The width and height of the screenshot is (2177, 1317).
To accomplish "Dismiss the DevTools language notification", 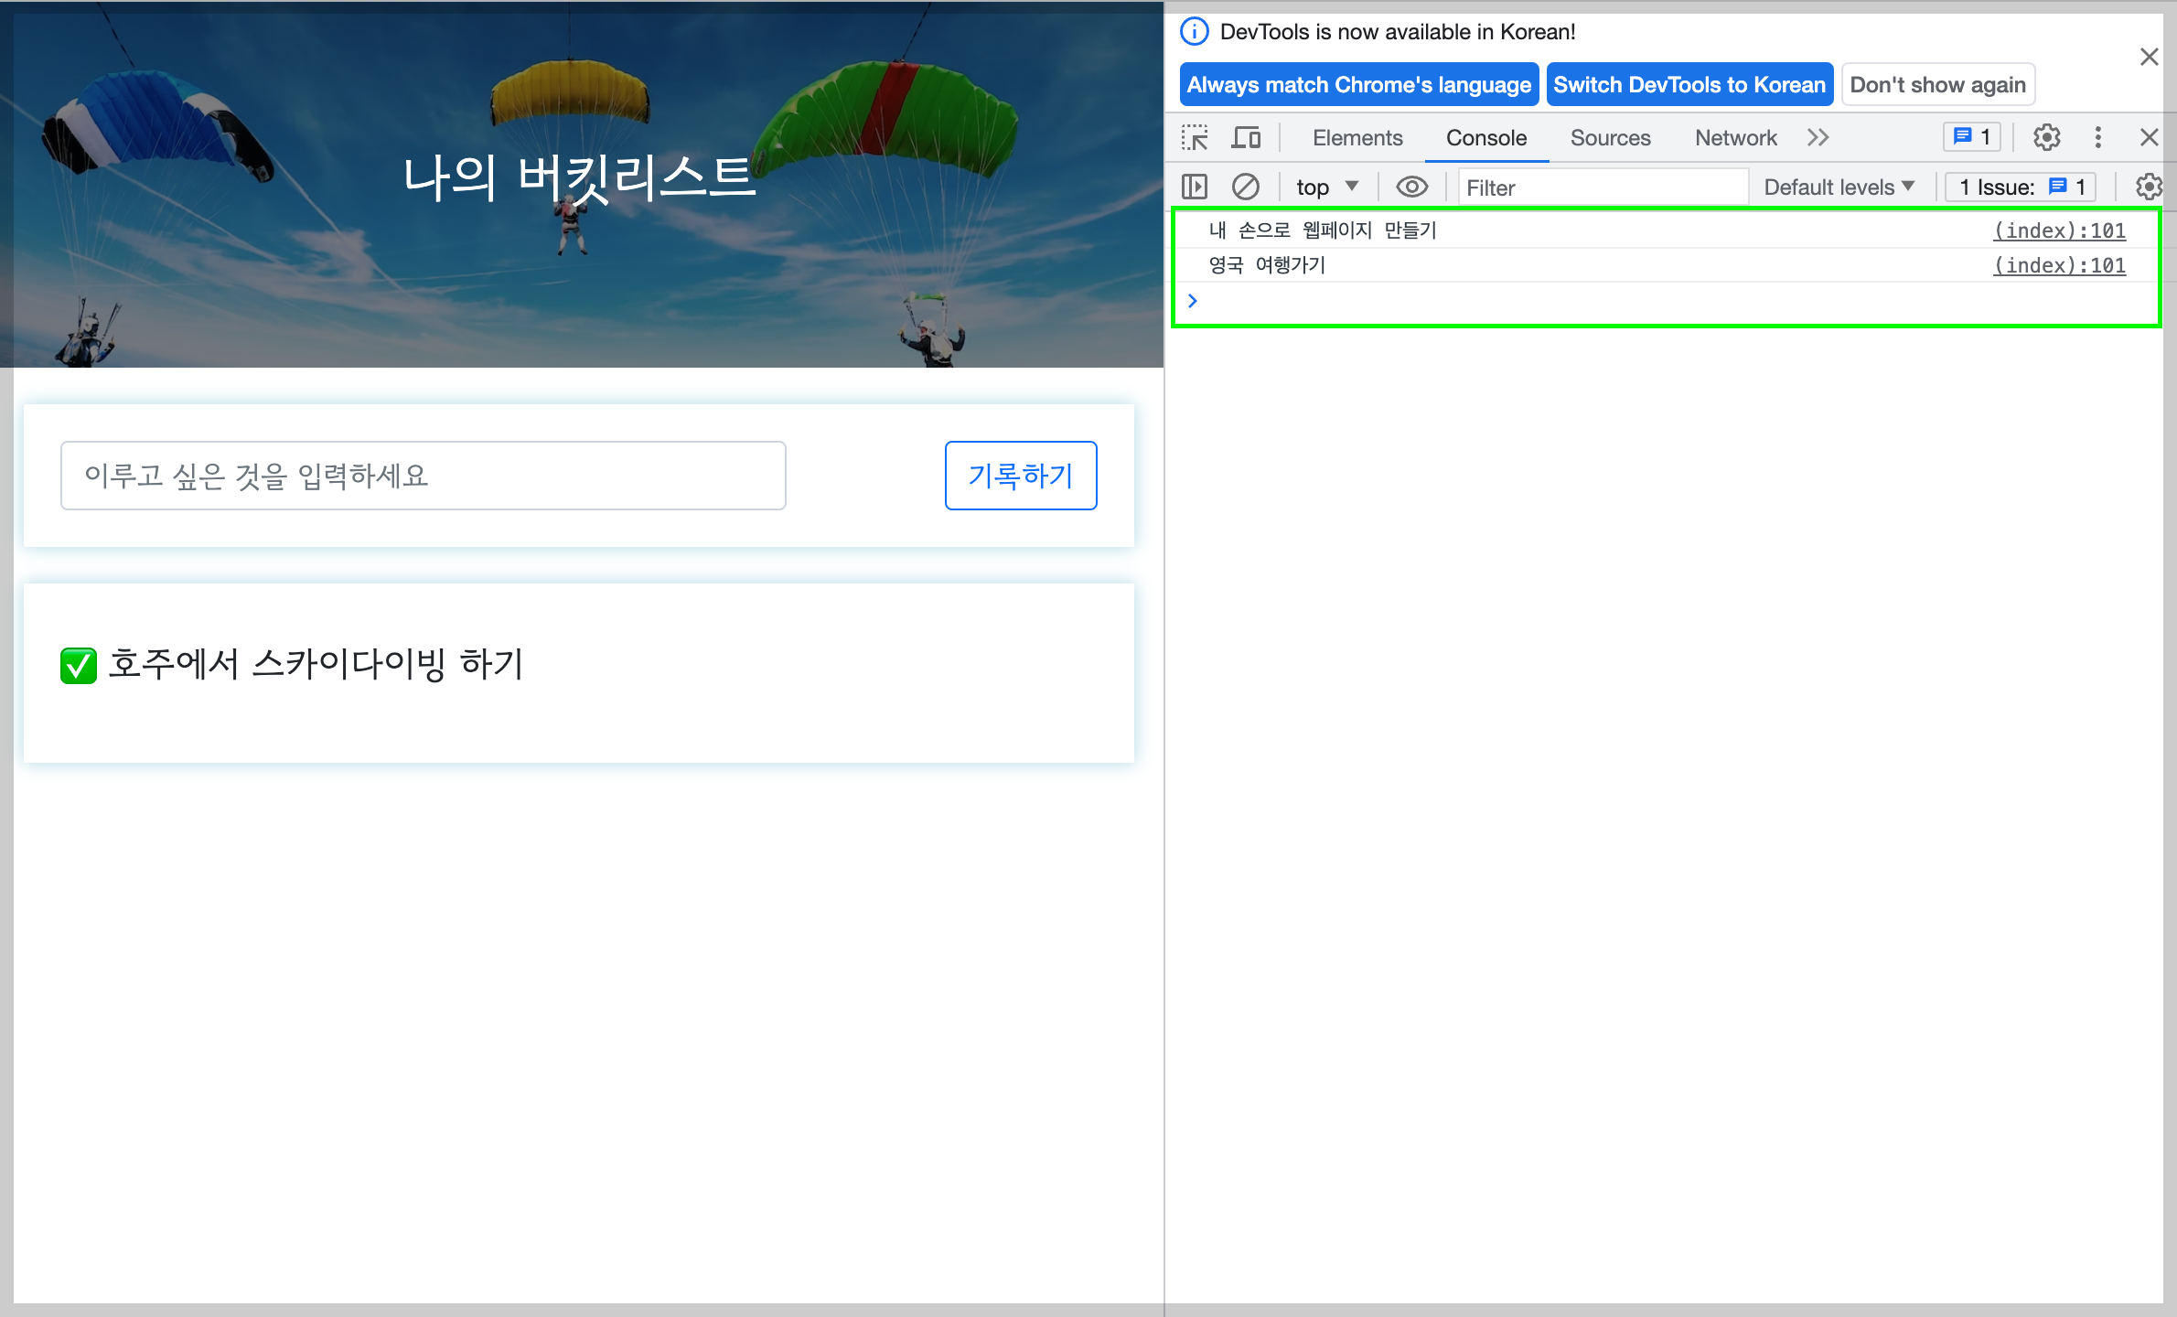I will click(x=2149, y=57).
